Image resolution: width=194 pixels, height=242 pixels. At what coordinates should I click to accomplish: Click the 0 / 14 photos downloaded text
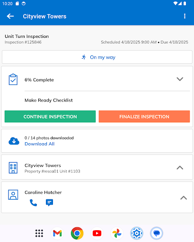pyautogui.click(x=49, y=138)
